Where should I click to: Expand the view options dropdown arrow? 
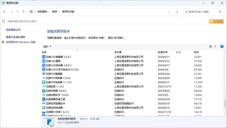click(x=215, y=47)
